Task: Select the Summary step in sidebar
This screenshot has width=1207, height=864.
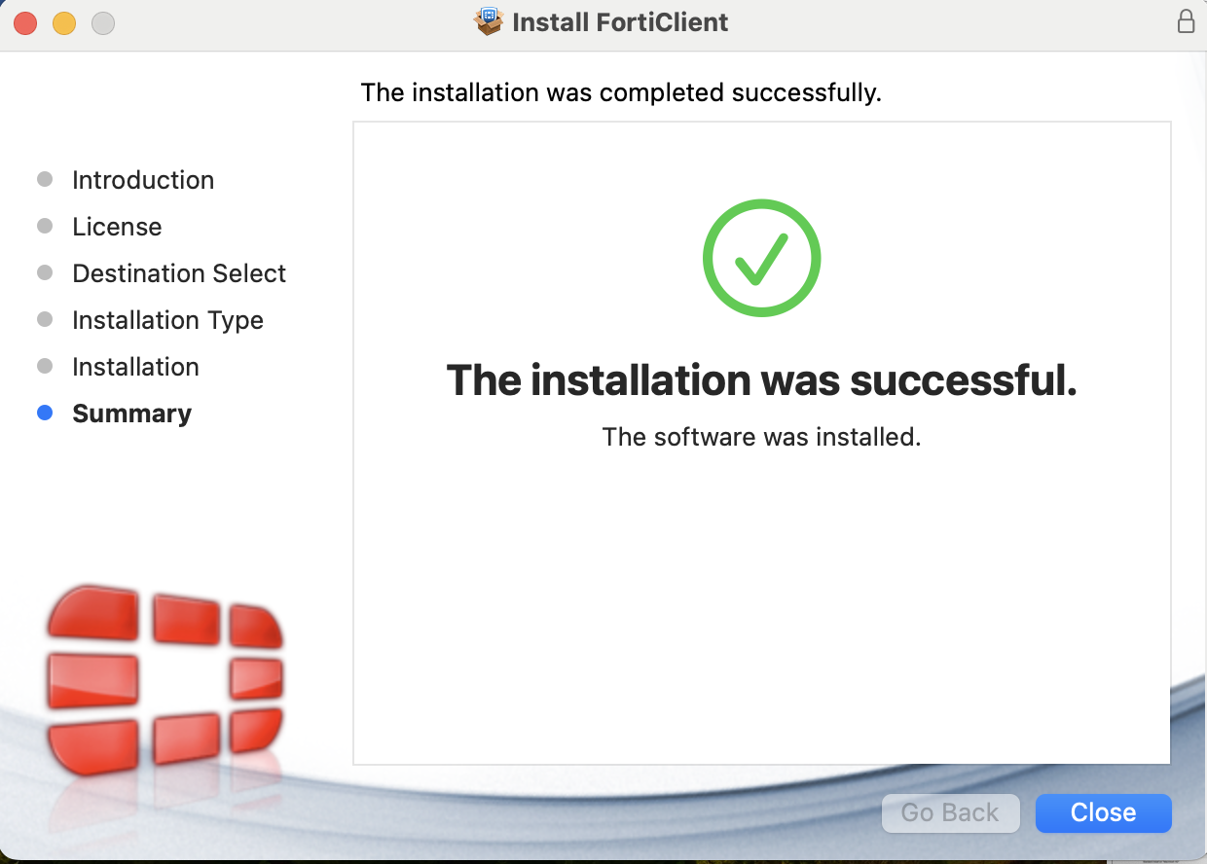Action: tap(131, 414)
